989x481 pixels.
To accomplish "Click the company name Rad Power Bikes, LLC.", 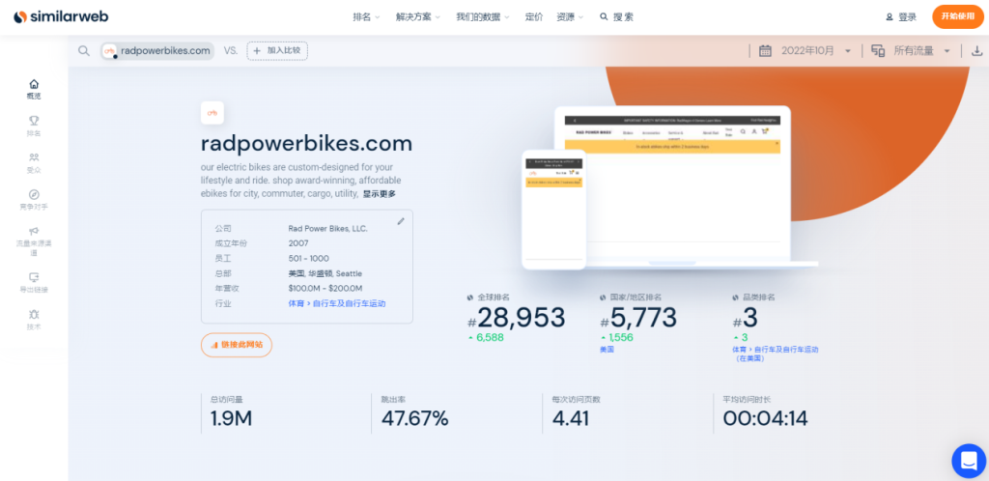I will click(x=328, y=228).
